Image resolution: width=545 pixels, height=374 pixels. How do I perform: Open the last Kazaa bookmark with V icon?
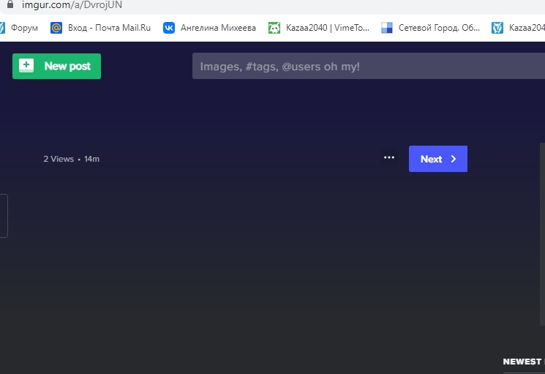click(x=518, y=28)
